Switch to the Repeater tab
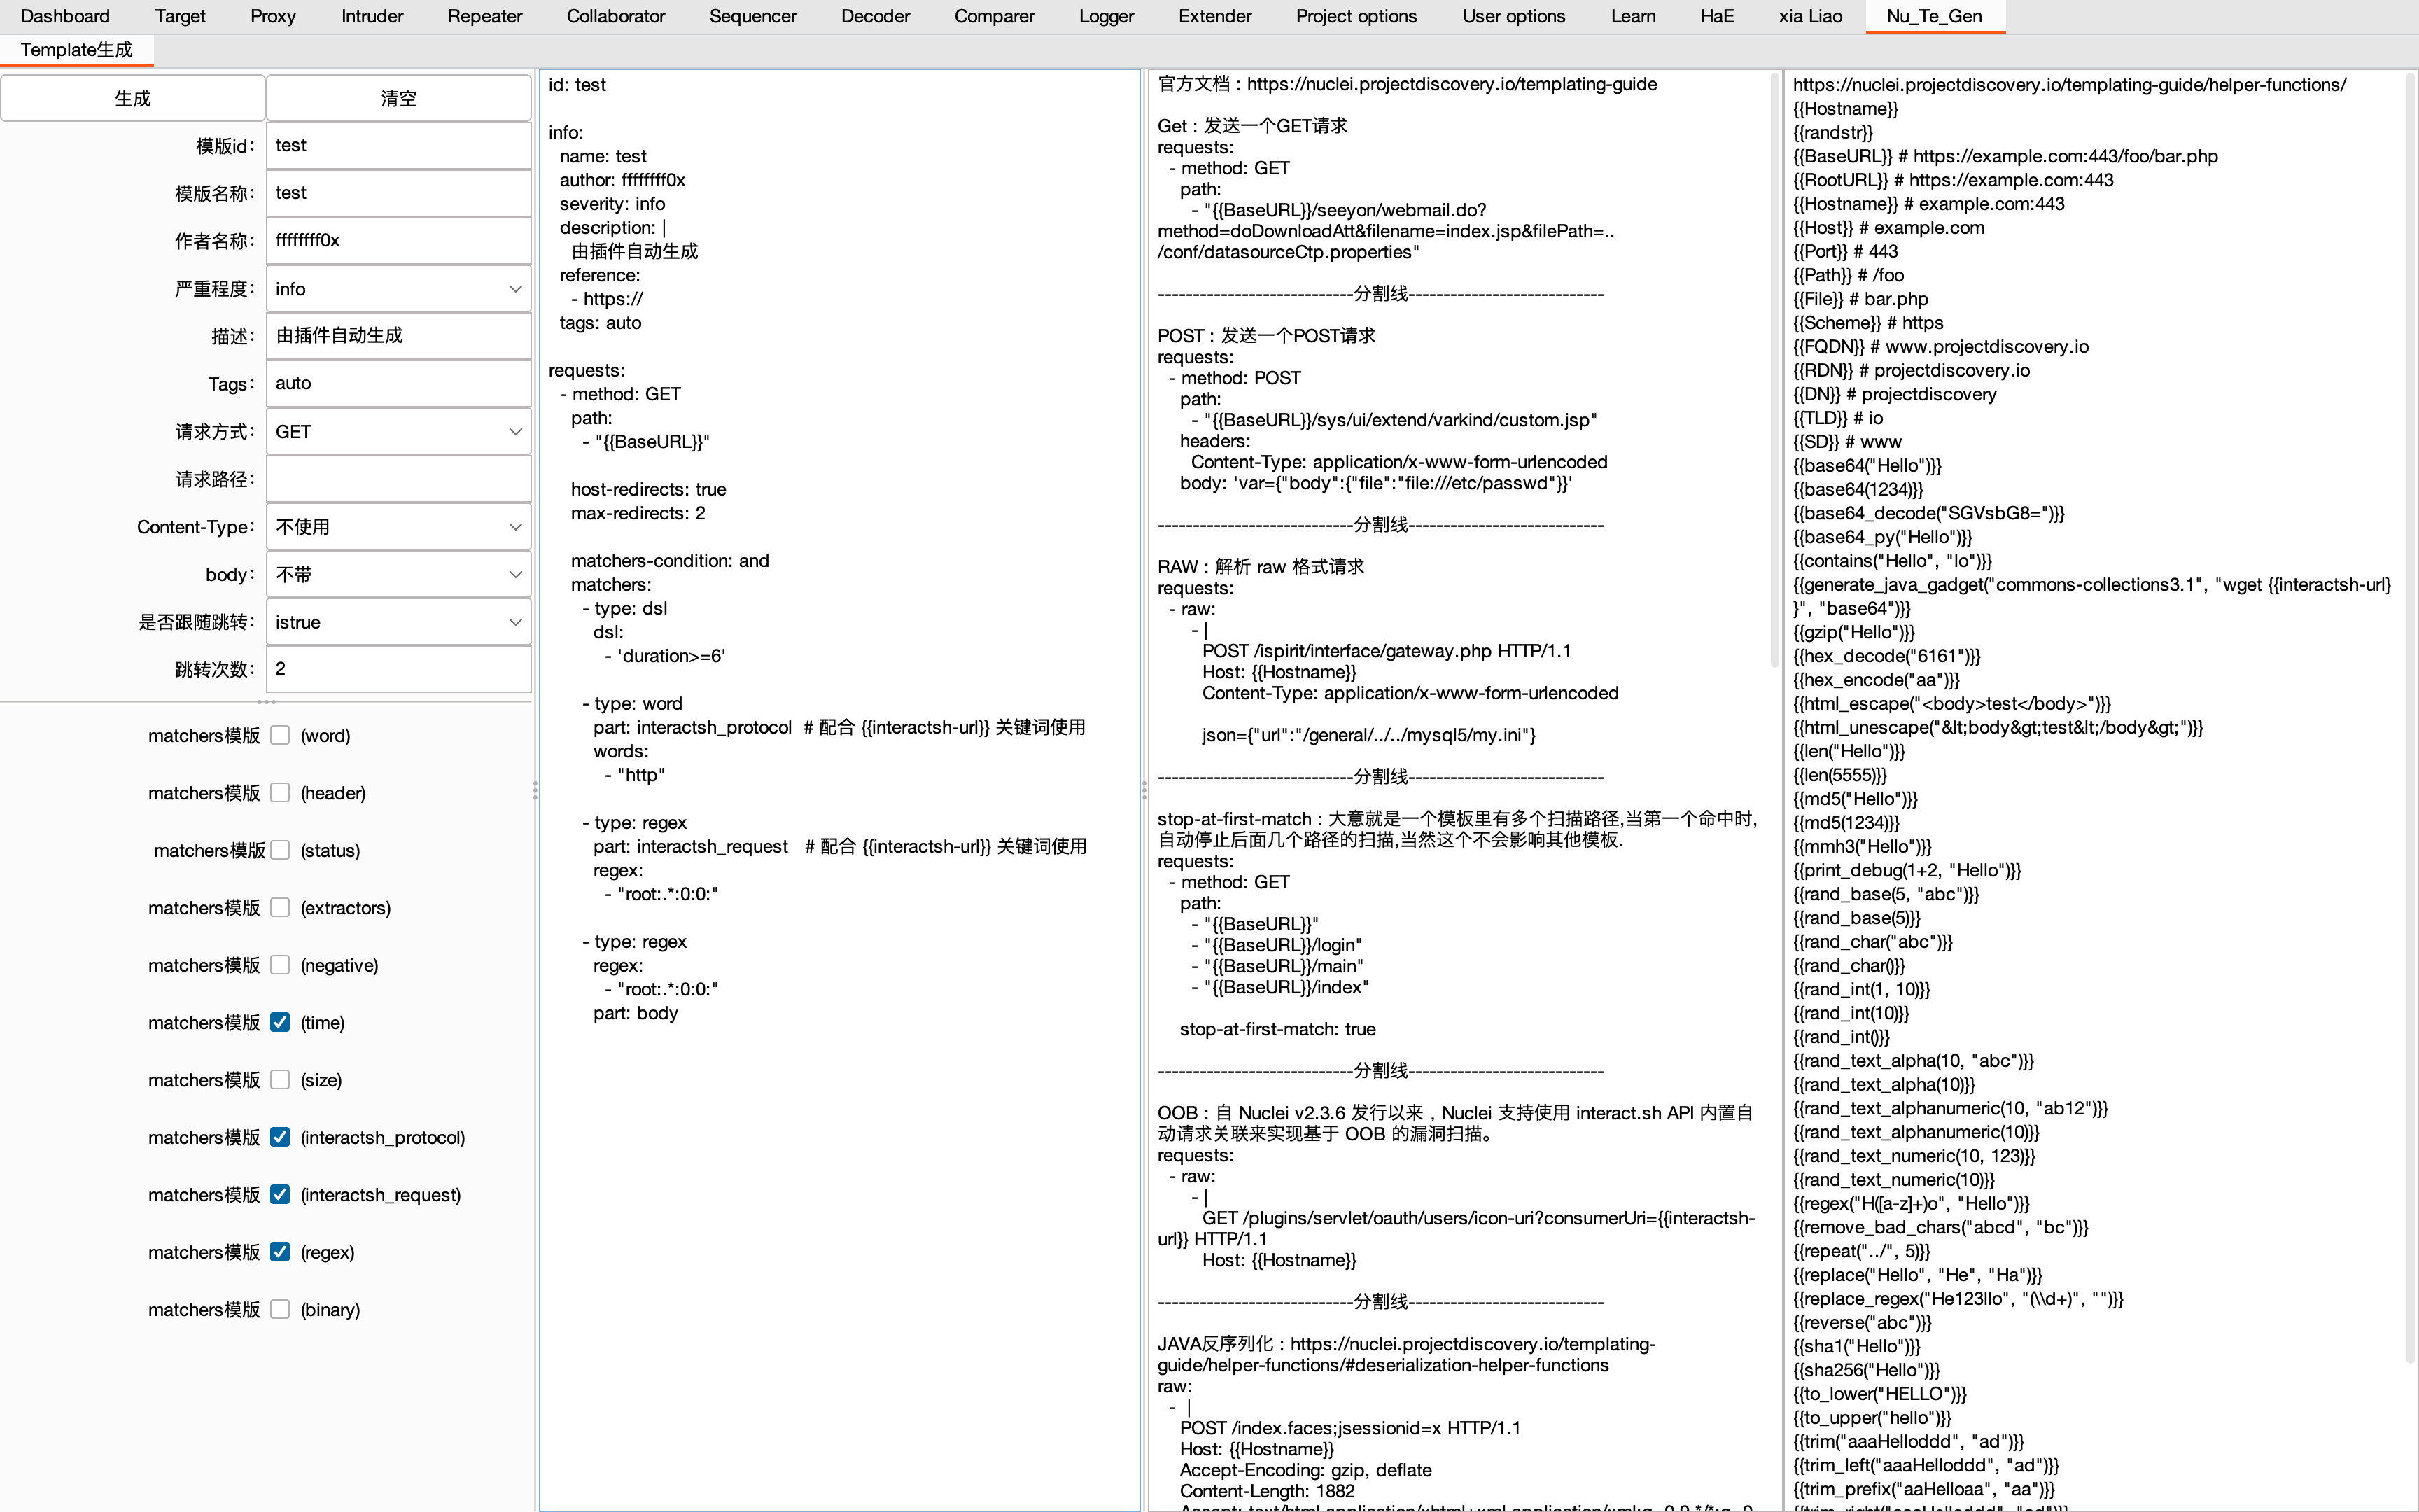This screenshot has height=1512, width=2419. tap(485, 16)
